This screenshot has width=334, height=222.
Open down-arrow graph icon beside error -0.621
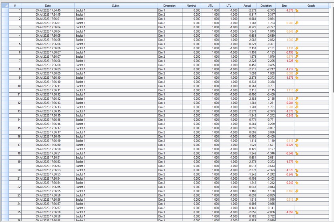tap(297, 145)
